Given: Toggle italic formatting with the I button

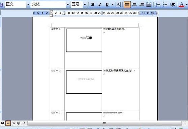Looking at the screenshot, I should pyautogui.click(x=100, y=5).
